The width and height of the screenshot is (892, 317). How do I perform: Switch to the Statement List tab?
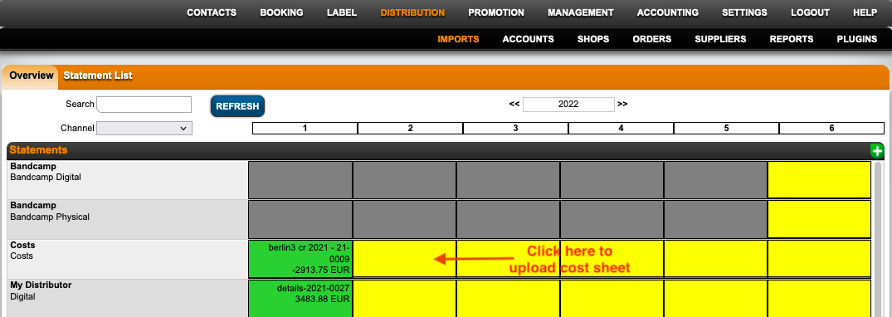(98, 76)
